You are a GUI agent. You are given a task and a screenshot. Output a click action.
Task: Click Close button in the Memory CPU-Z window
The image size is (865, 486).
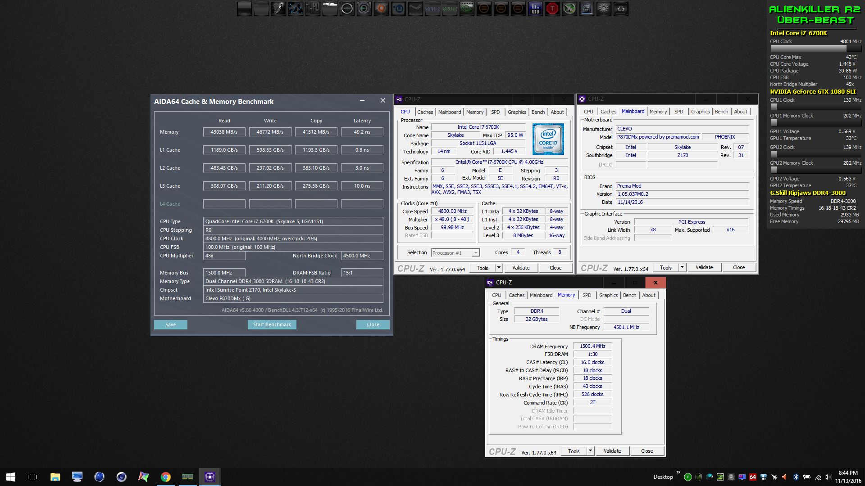[647, 451]
